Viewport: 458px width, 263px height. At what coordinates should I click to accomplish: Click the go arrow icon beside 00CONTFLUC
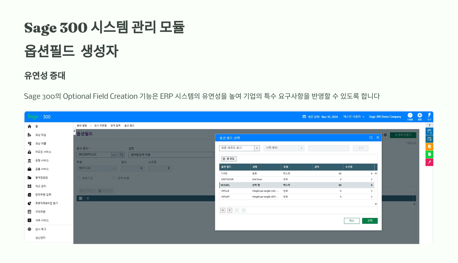click(114, 155)
